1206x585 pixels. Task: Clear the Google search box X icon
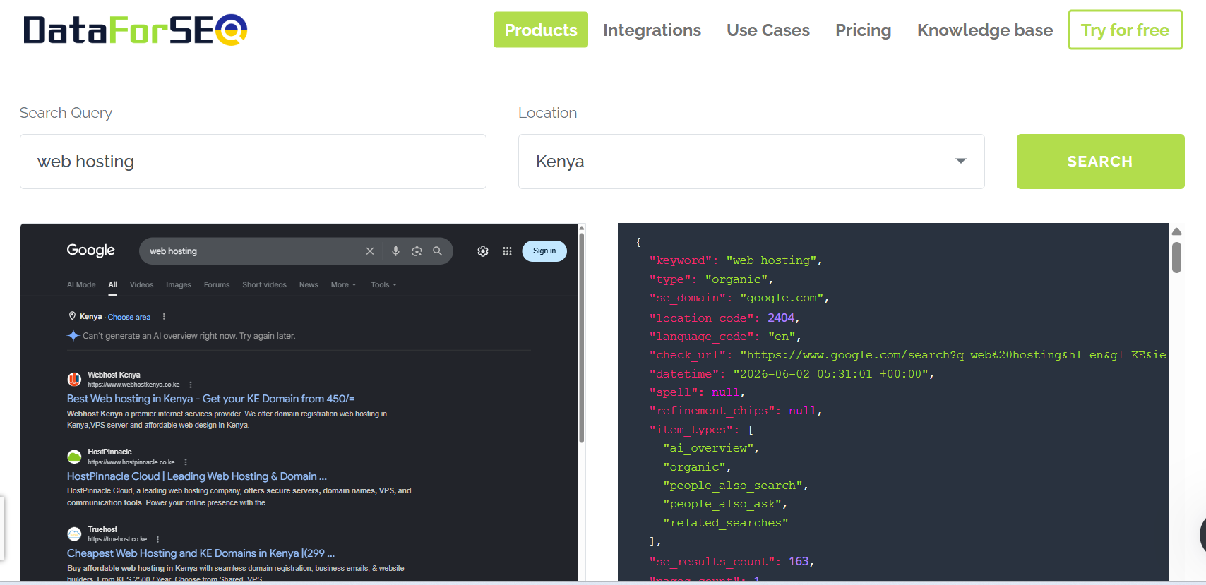pos(370,251)
